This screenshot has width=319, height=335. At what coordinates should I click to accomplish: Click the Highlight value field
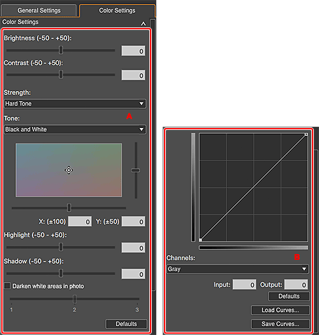coord(133,248)
